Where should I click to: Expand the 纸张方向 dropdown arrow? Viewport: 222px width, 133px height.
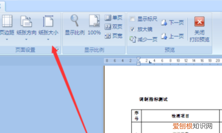26,40
